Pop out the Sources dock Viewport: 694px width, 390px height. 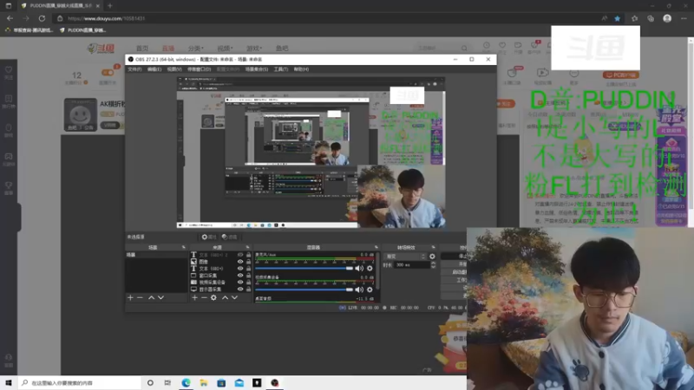(x=247, y=247)
